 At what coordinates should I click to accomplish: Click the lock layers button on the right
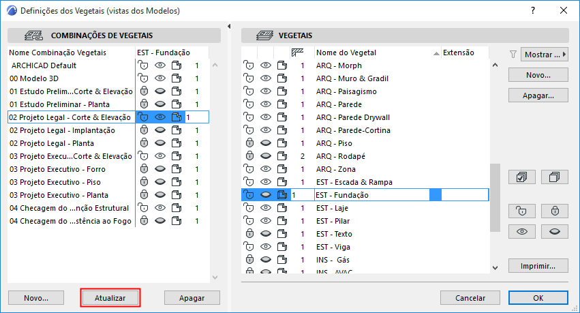pyautogui.click(x=554, y=211)
